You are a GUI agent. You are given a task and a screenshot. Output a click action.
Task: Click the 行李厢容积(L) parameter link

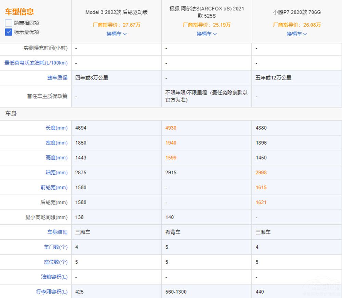click(52, 292)
